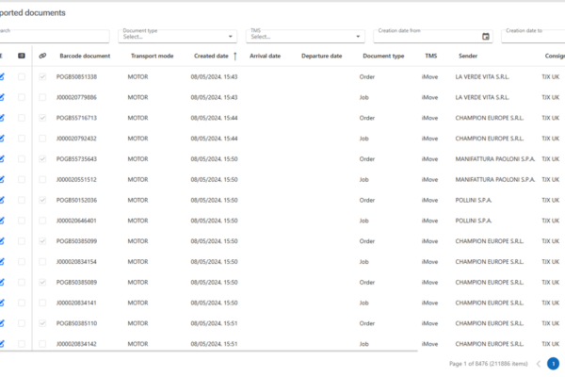
Task: Click the Sender column header
Action: tap(468, 56)
